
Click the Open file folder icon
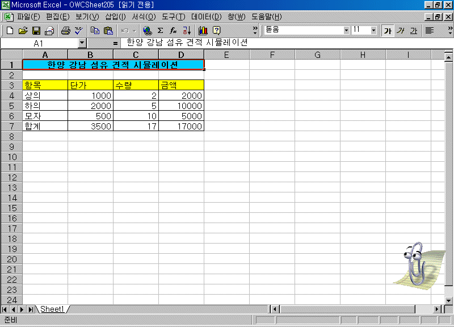(23, 30)
